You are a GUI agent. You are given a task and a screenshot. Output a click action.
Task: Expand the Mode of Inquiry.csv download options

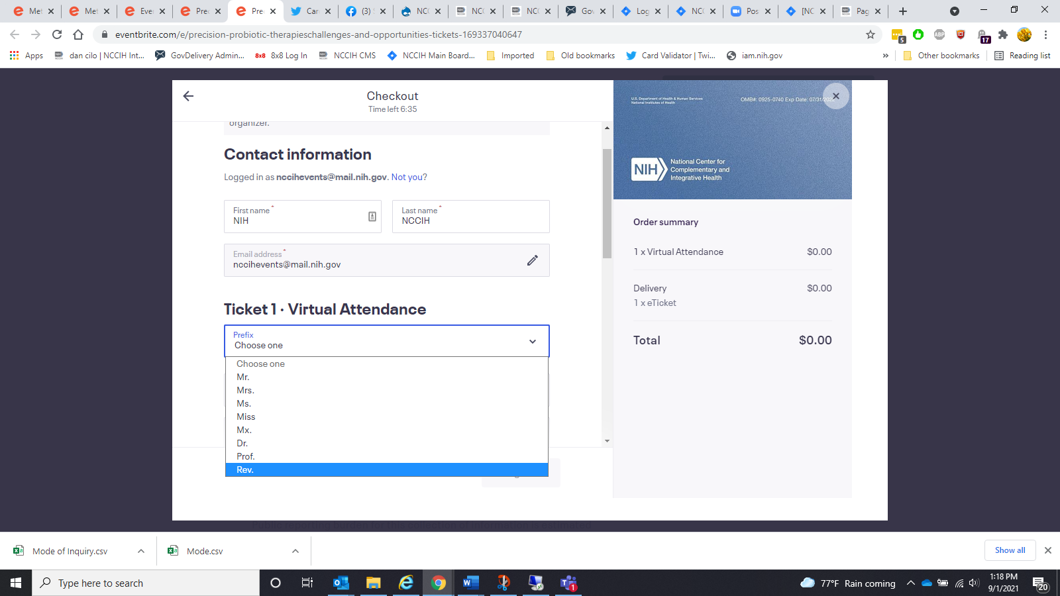click(141, 551)
